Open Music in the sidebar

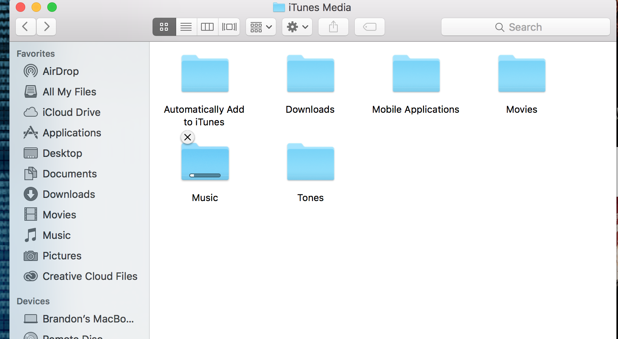tap(79, 235)
